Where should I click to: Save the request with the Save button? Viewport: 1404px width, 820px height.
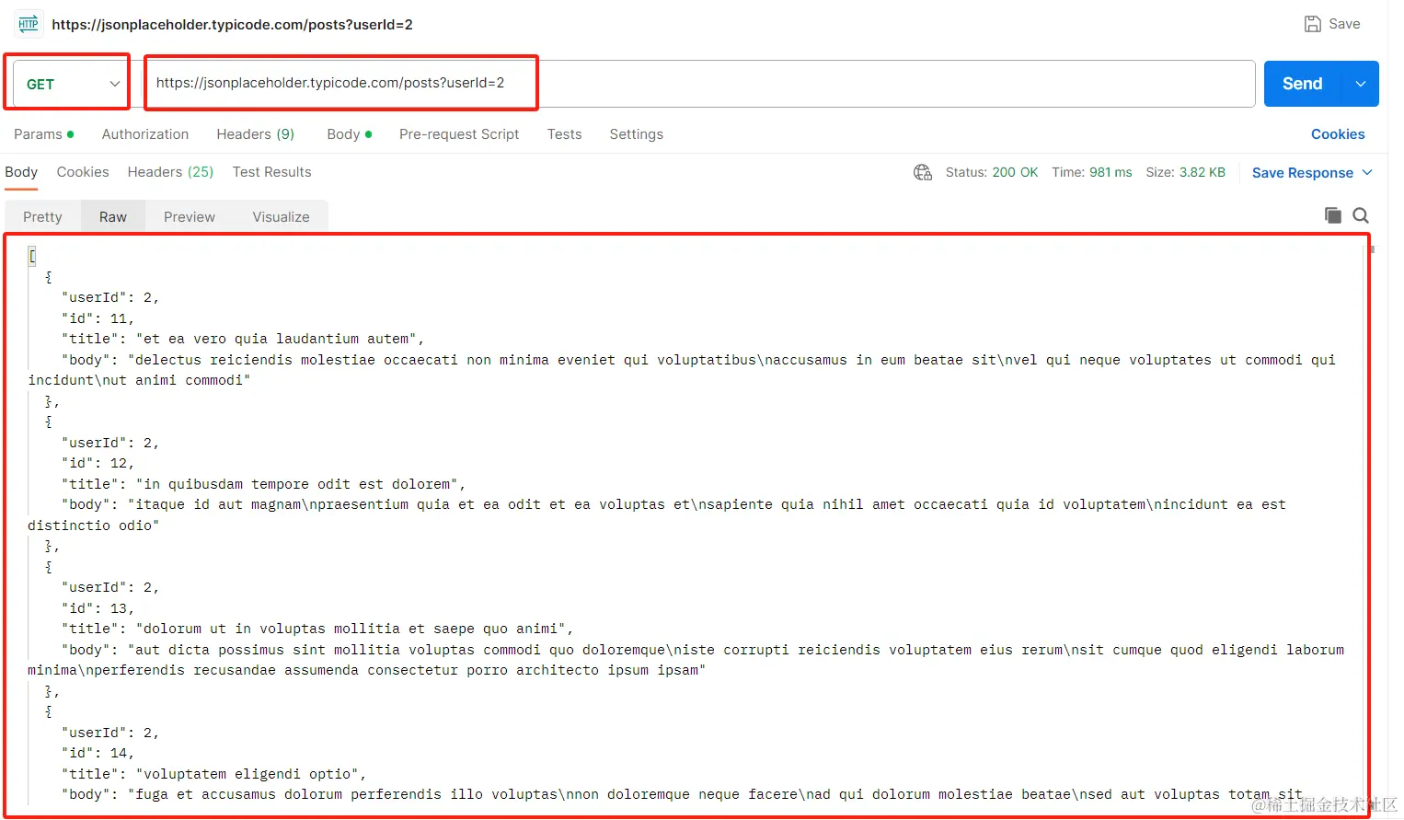click(1332, 24)
